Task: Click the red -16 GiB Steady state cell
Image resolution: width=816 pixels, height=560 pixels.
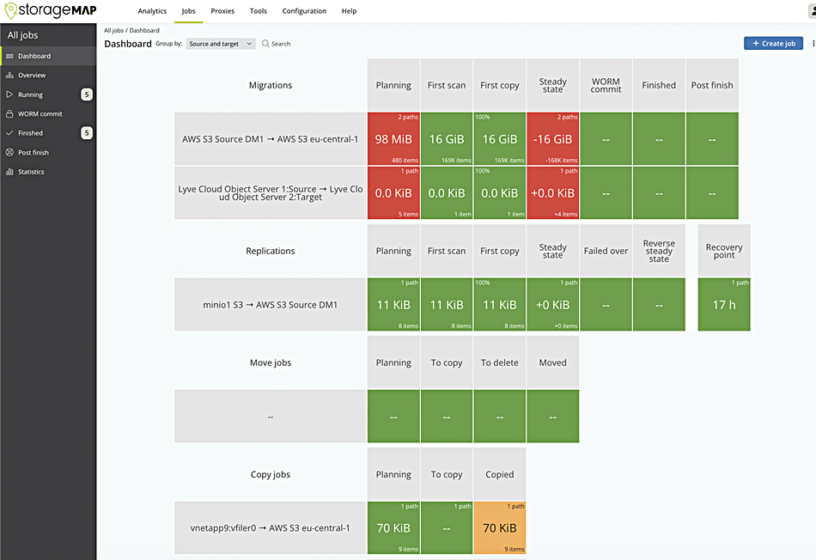Action: (x=552, y=139)
